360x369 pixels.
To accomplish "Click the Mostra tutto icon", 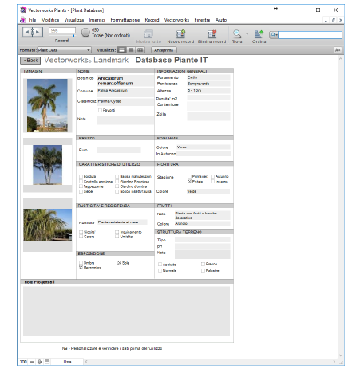I will pos(148,34).
